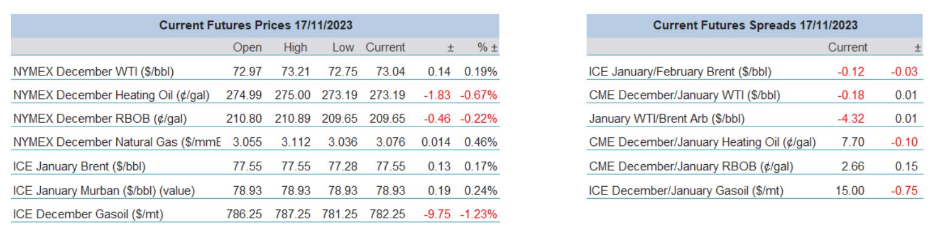Click the Current Futures Spreads 17/11/2023 header
This screenshot has width=945, height=242.
tap(755, 26)
